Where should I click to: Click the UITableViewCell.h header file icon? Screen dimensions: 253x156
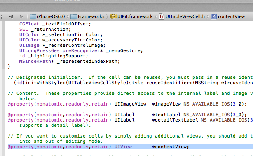point(162,16)
